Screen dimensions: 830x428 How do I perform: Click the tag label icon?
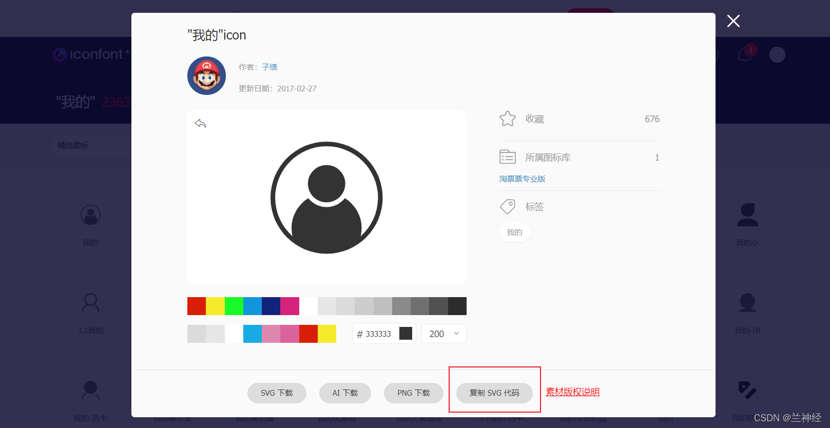tap(508, 206)
